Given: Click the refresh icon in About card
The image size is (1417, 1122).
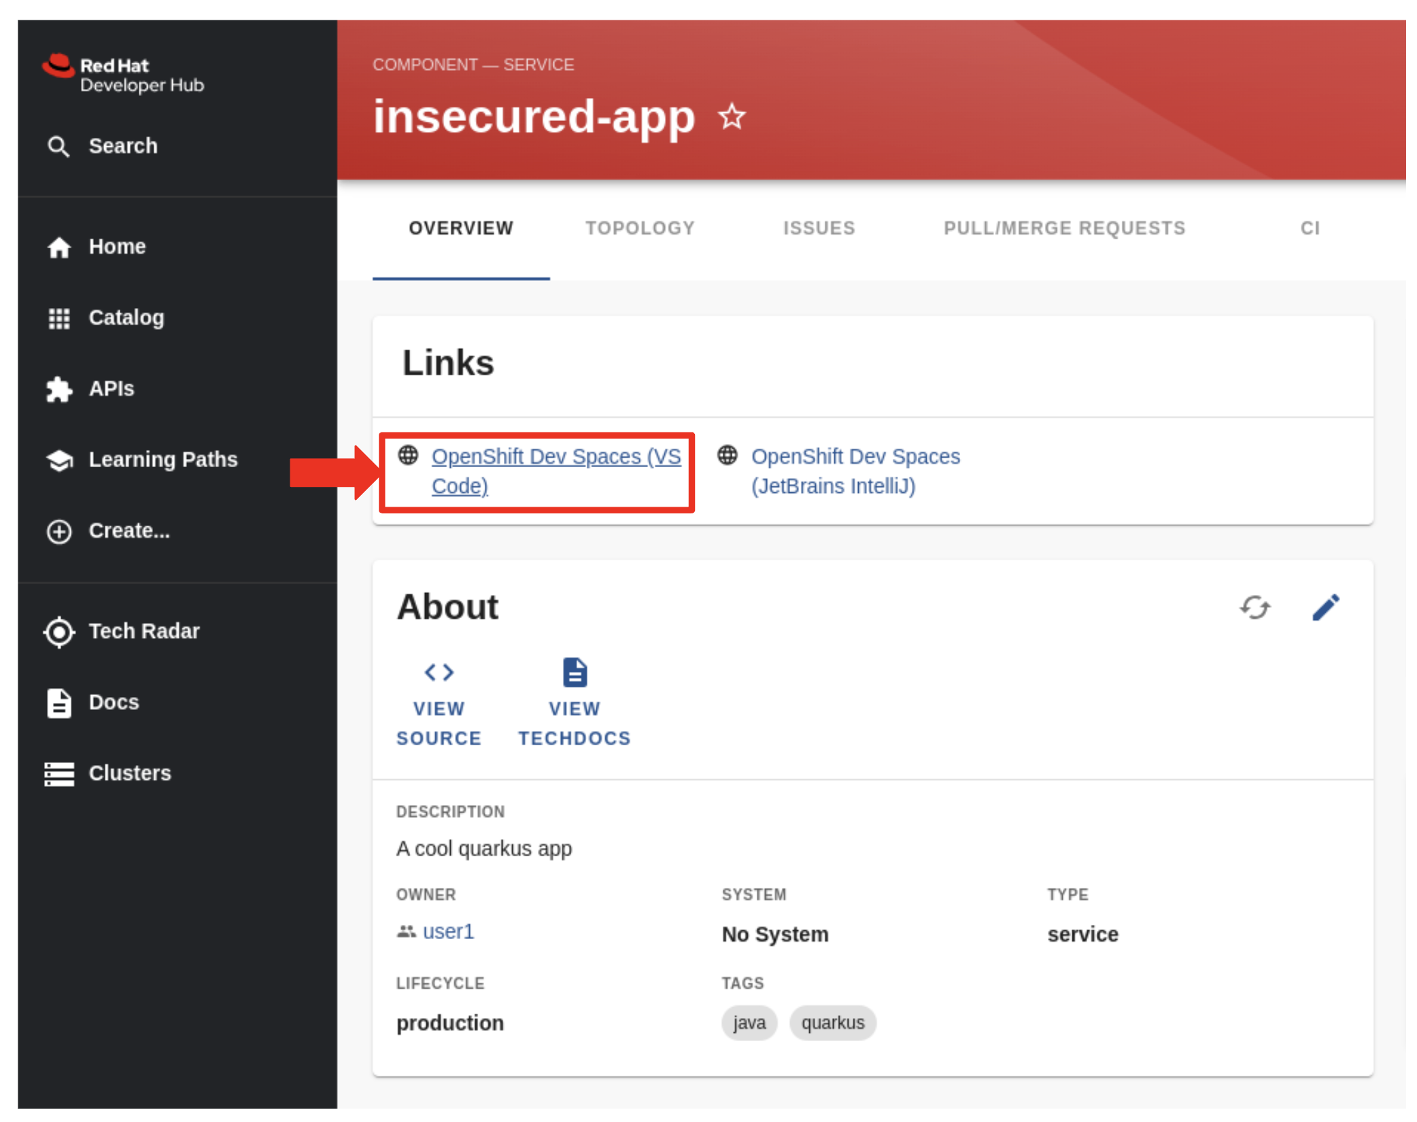Looking at the screenshot, I should (x=1254, y=607).
